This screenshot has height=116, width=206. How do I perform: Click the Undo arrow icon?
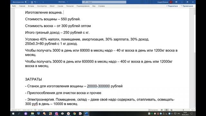[35, 2]
